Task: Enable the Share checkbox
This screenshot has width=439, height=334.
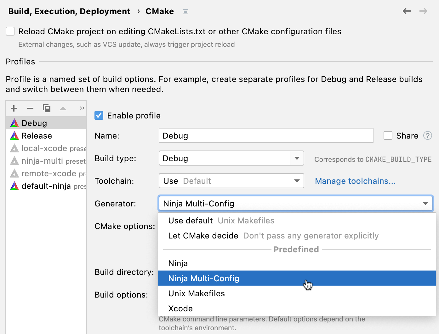Action: pyautogui.click(x=388, y=136)
